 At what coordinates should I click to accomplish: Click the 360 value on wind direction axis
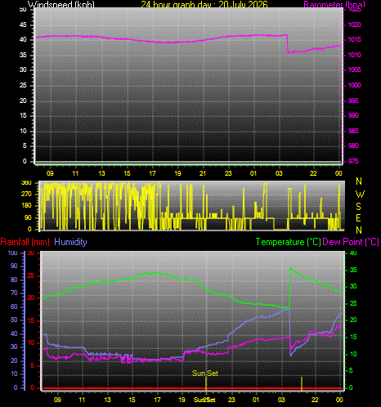point(26,182)
